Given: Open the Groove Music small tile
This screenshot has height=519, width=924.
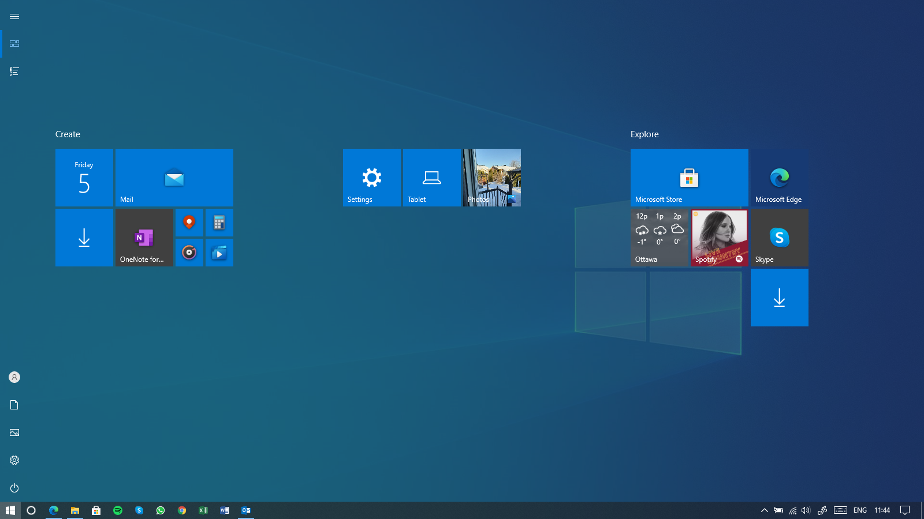Looking at the screenshot, I should point(189,253).
